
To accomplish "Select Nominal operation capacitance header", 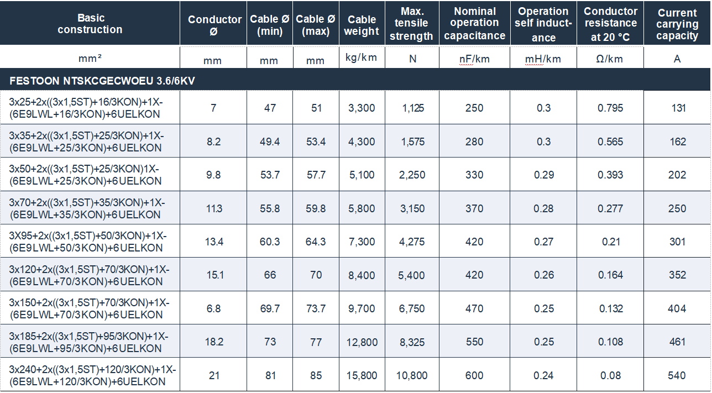I will [474, 24].
